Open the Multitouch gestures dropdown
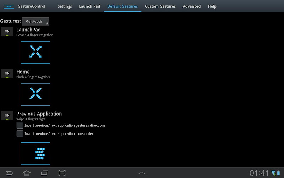Viewport: 284px width, 178px height. (x=35, y=21)
